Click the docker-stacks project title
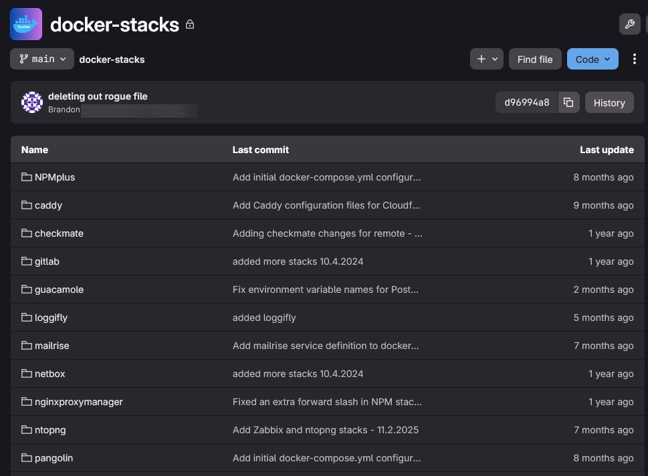The height and width of the screenshot is (476, 648). pyautogui.click(x=114, y=25)
